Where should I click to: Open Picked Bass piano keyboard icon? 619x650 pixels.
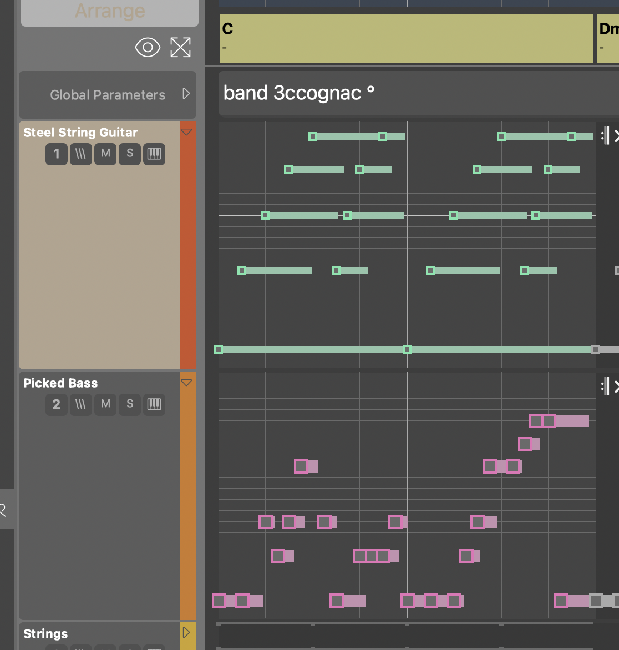(154, 404)
